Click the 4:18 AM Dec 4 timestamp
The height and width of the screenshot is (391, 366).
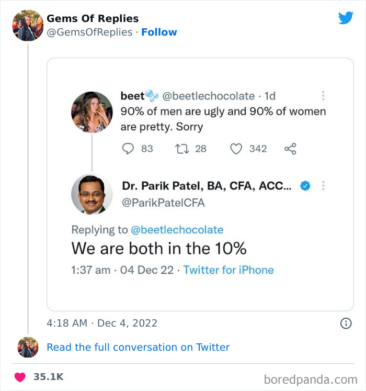(x=102, y=323)
